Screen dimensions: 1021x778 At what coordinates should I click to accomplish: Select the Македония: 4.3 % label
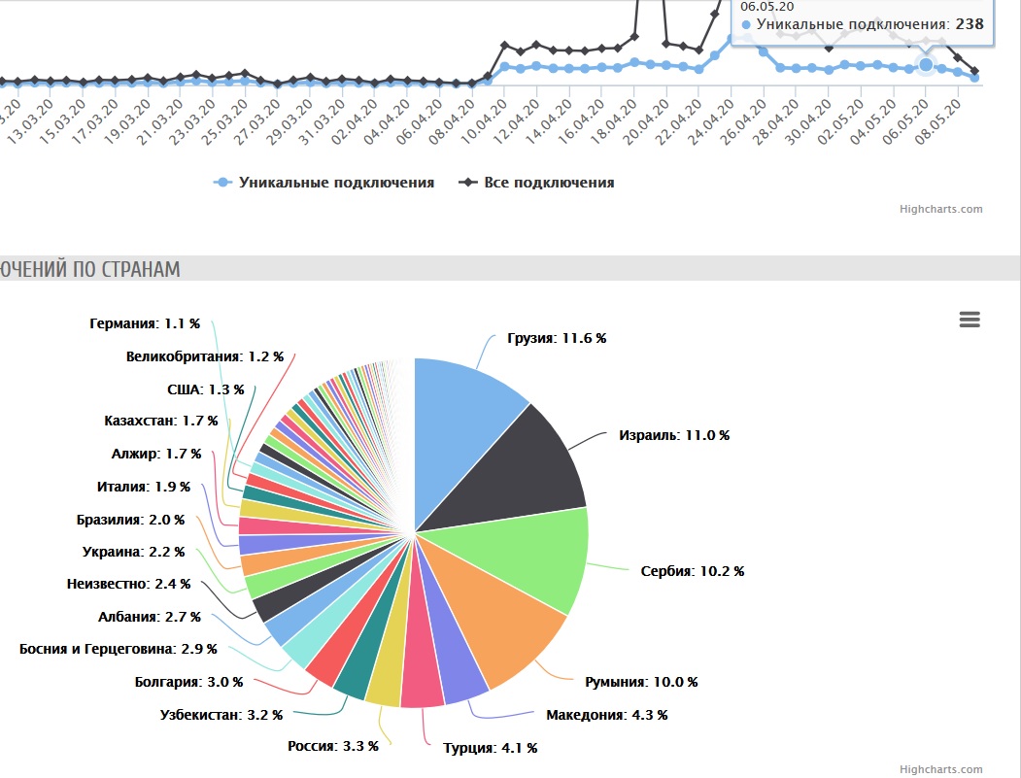[607, 715]
